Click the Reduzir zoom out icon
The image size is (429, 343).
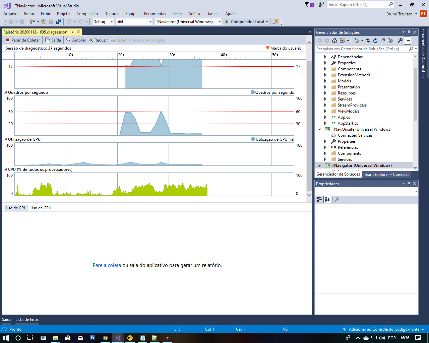[x=91, y=40]
